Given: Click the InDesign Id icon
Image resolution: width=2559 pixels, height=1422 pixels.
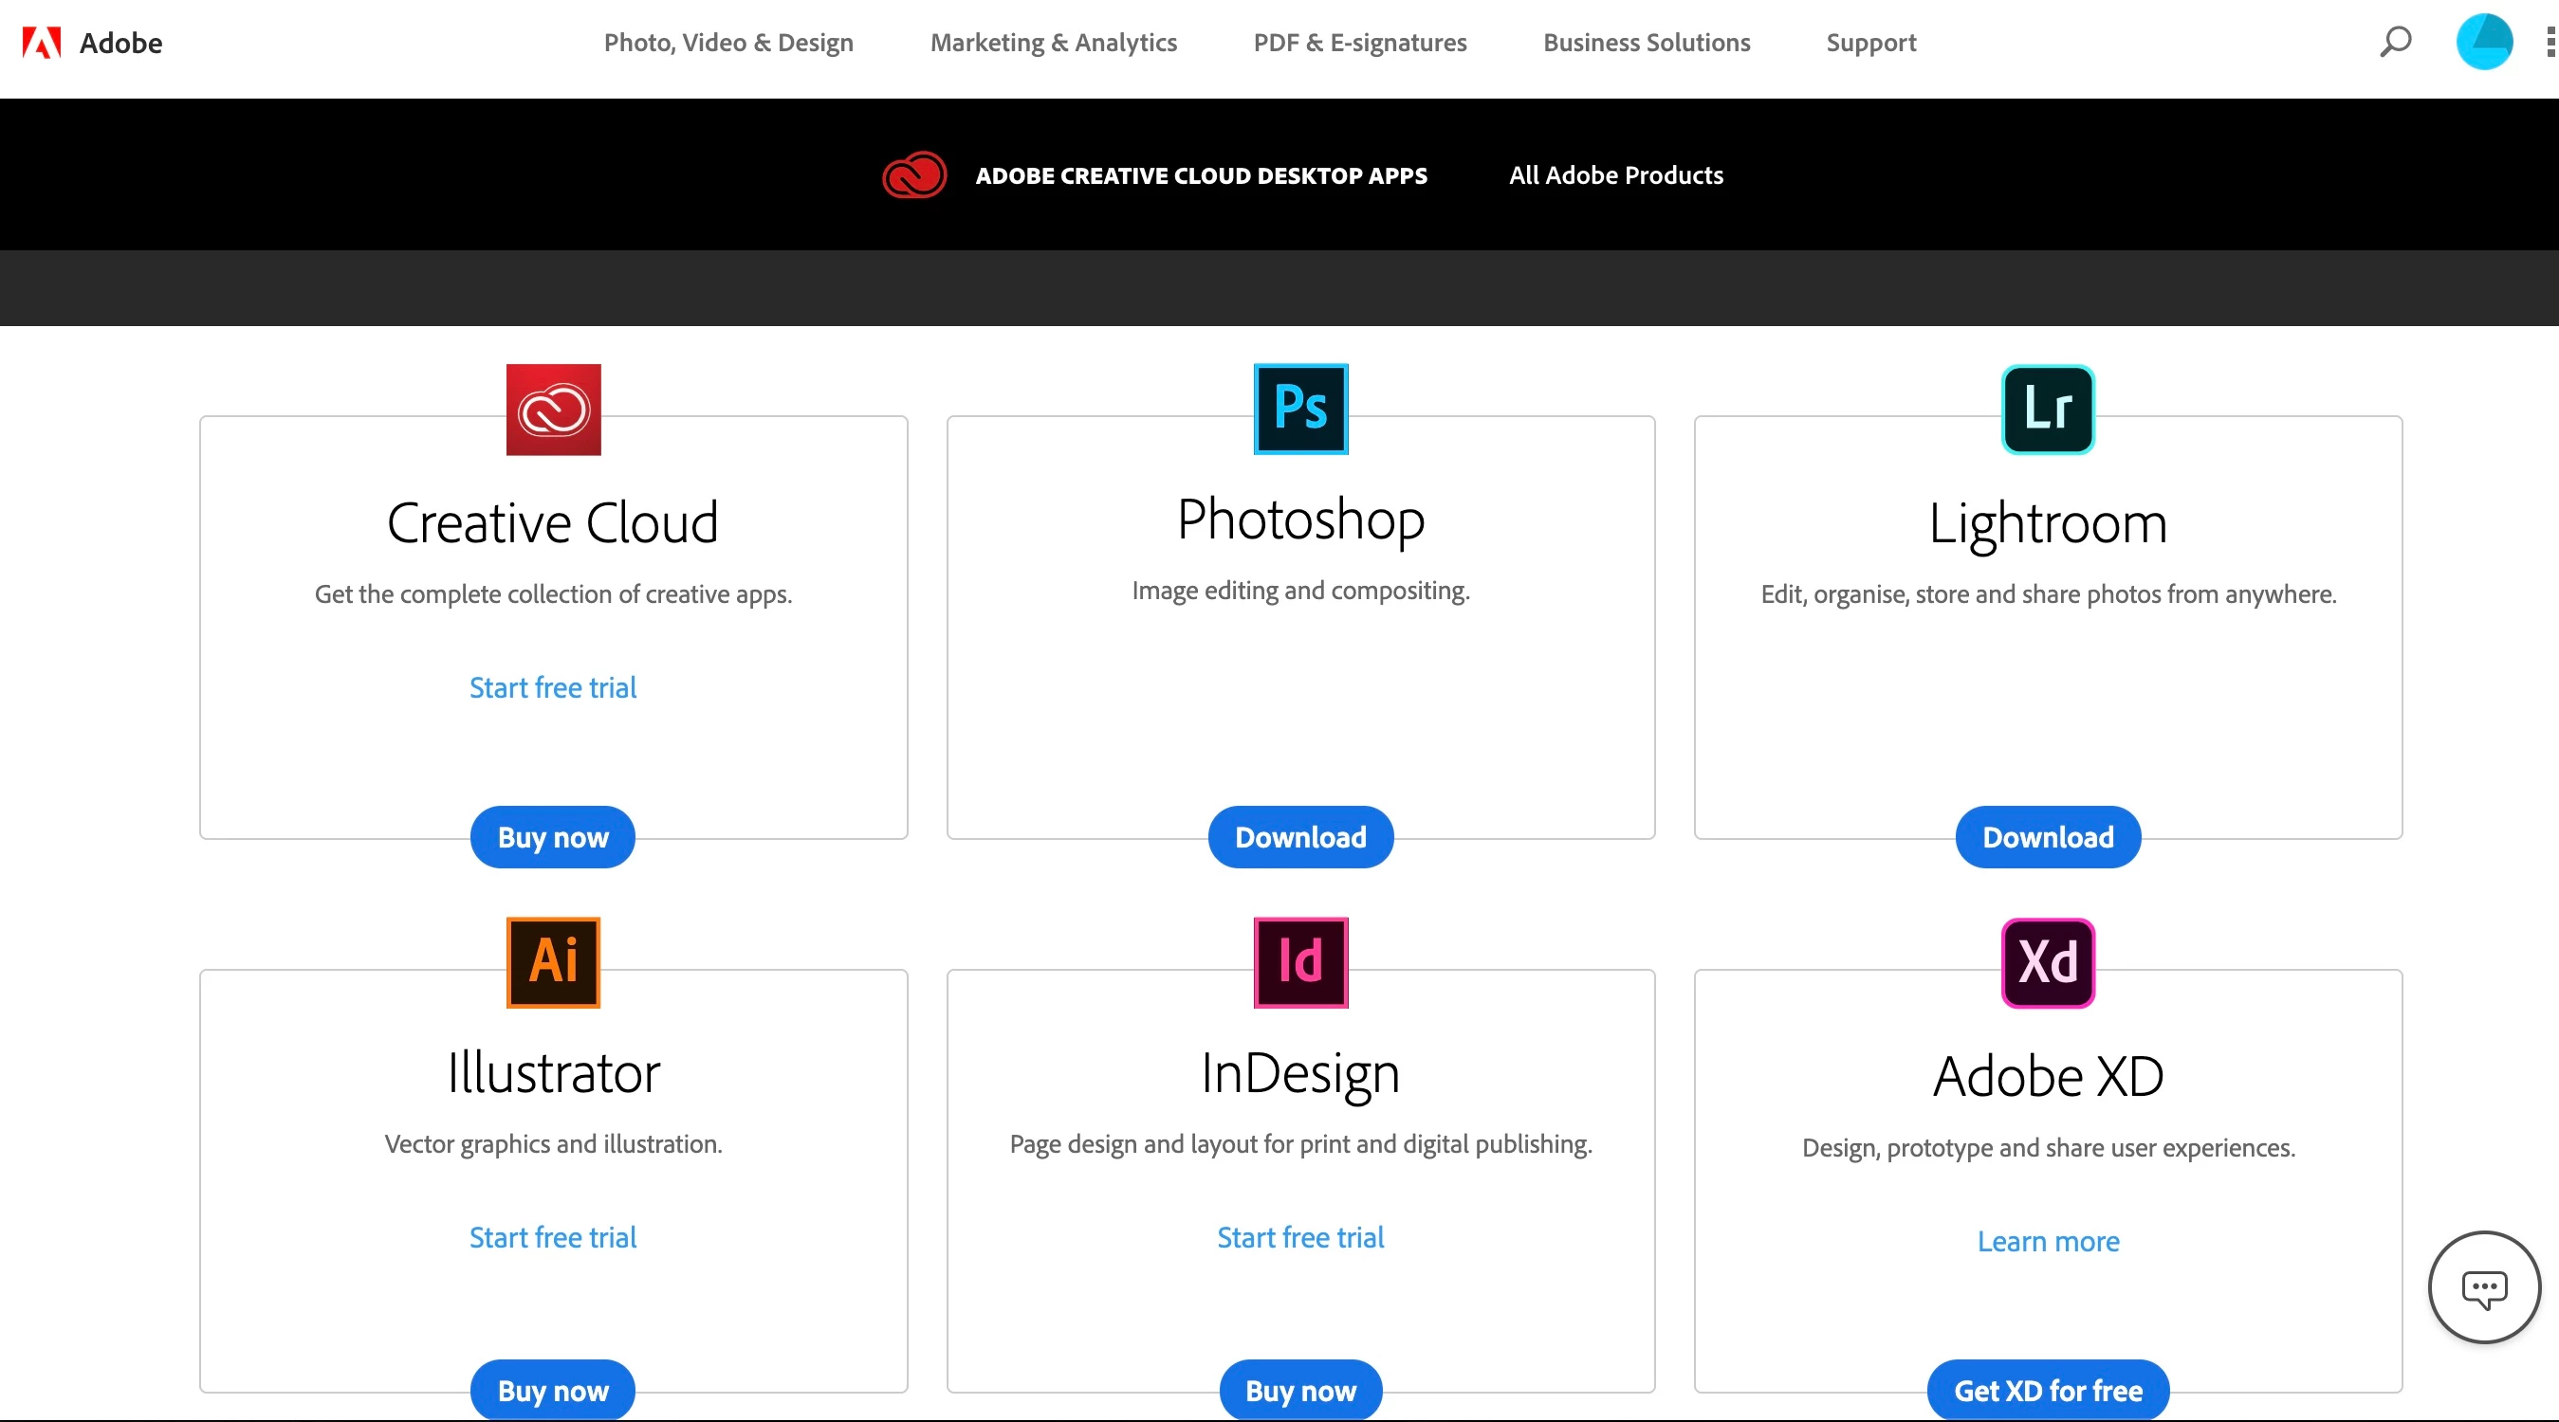Looking at the screenshot, I should (1300, 961).
